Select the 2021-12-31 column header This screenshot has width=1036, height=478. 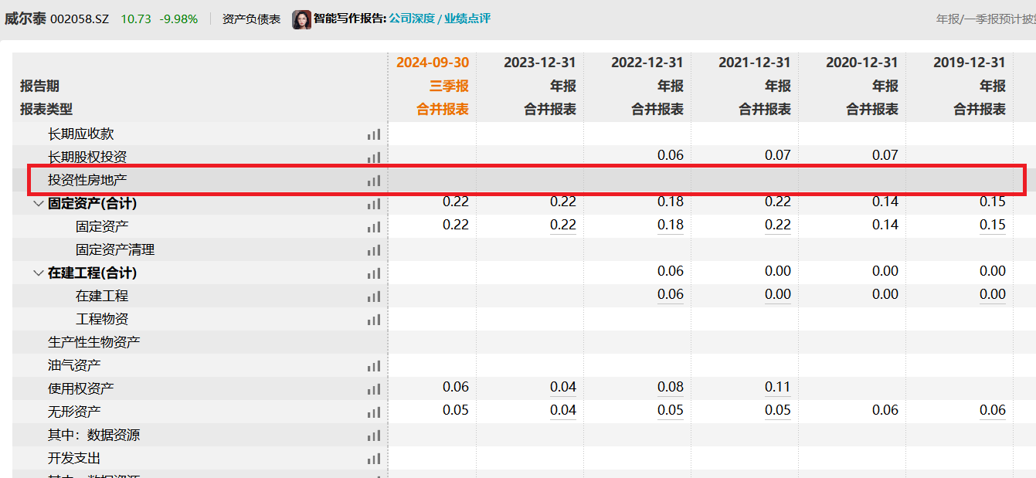[755, 63]
